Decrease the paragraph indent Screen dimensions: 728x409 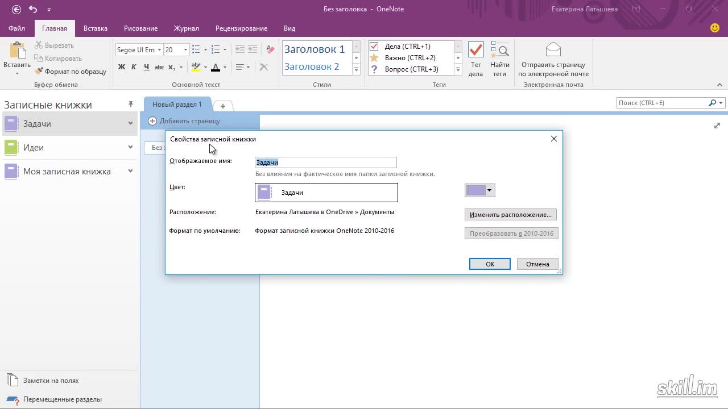(x=240, y=50)
